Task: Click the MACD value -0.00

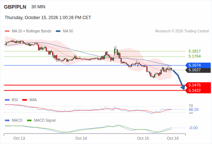Action: click(193, 128)
